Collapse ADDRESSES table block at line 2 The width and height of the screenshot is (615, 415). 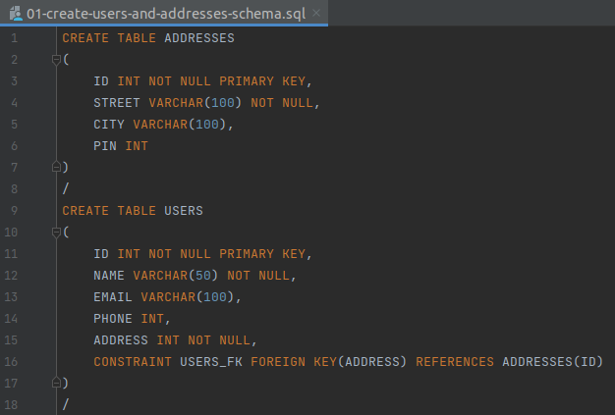click(x=56, y=60)
